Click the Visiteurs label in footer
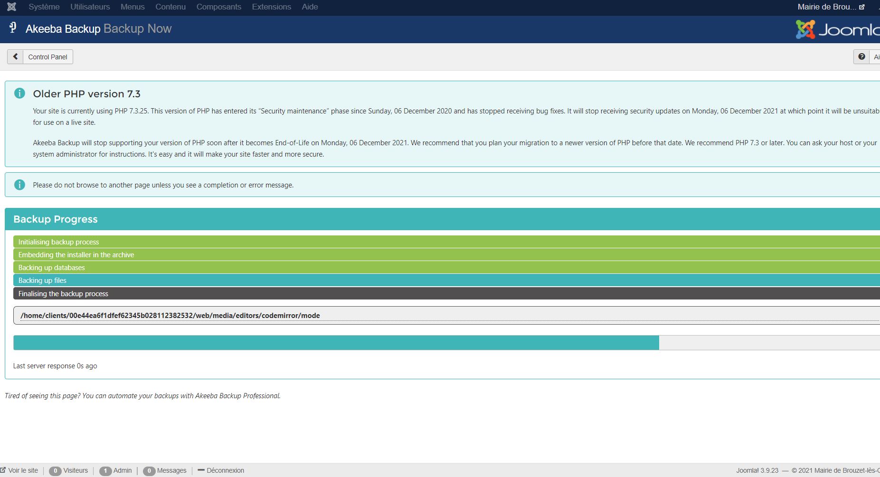Screen dimensions: 880x477 pos(76,470)
